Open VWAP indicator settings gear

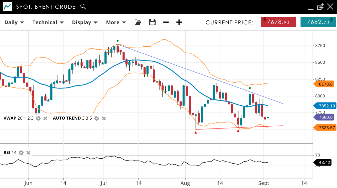[x=38, y=118]
